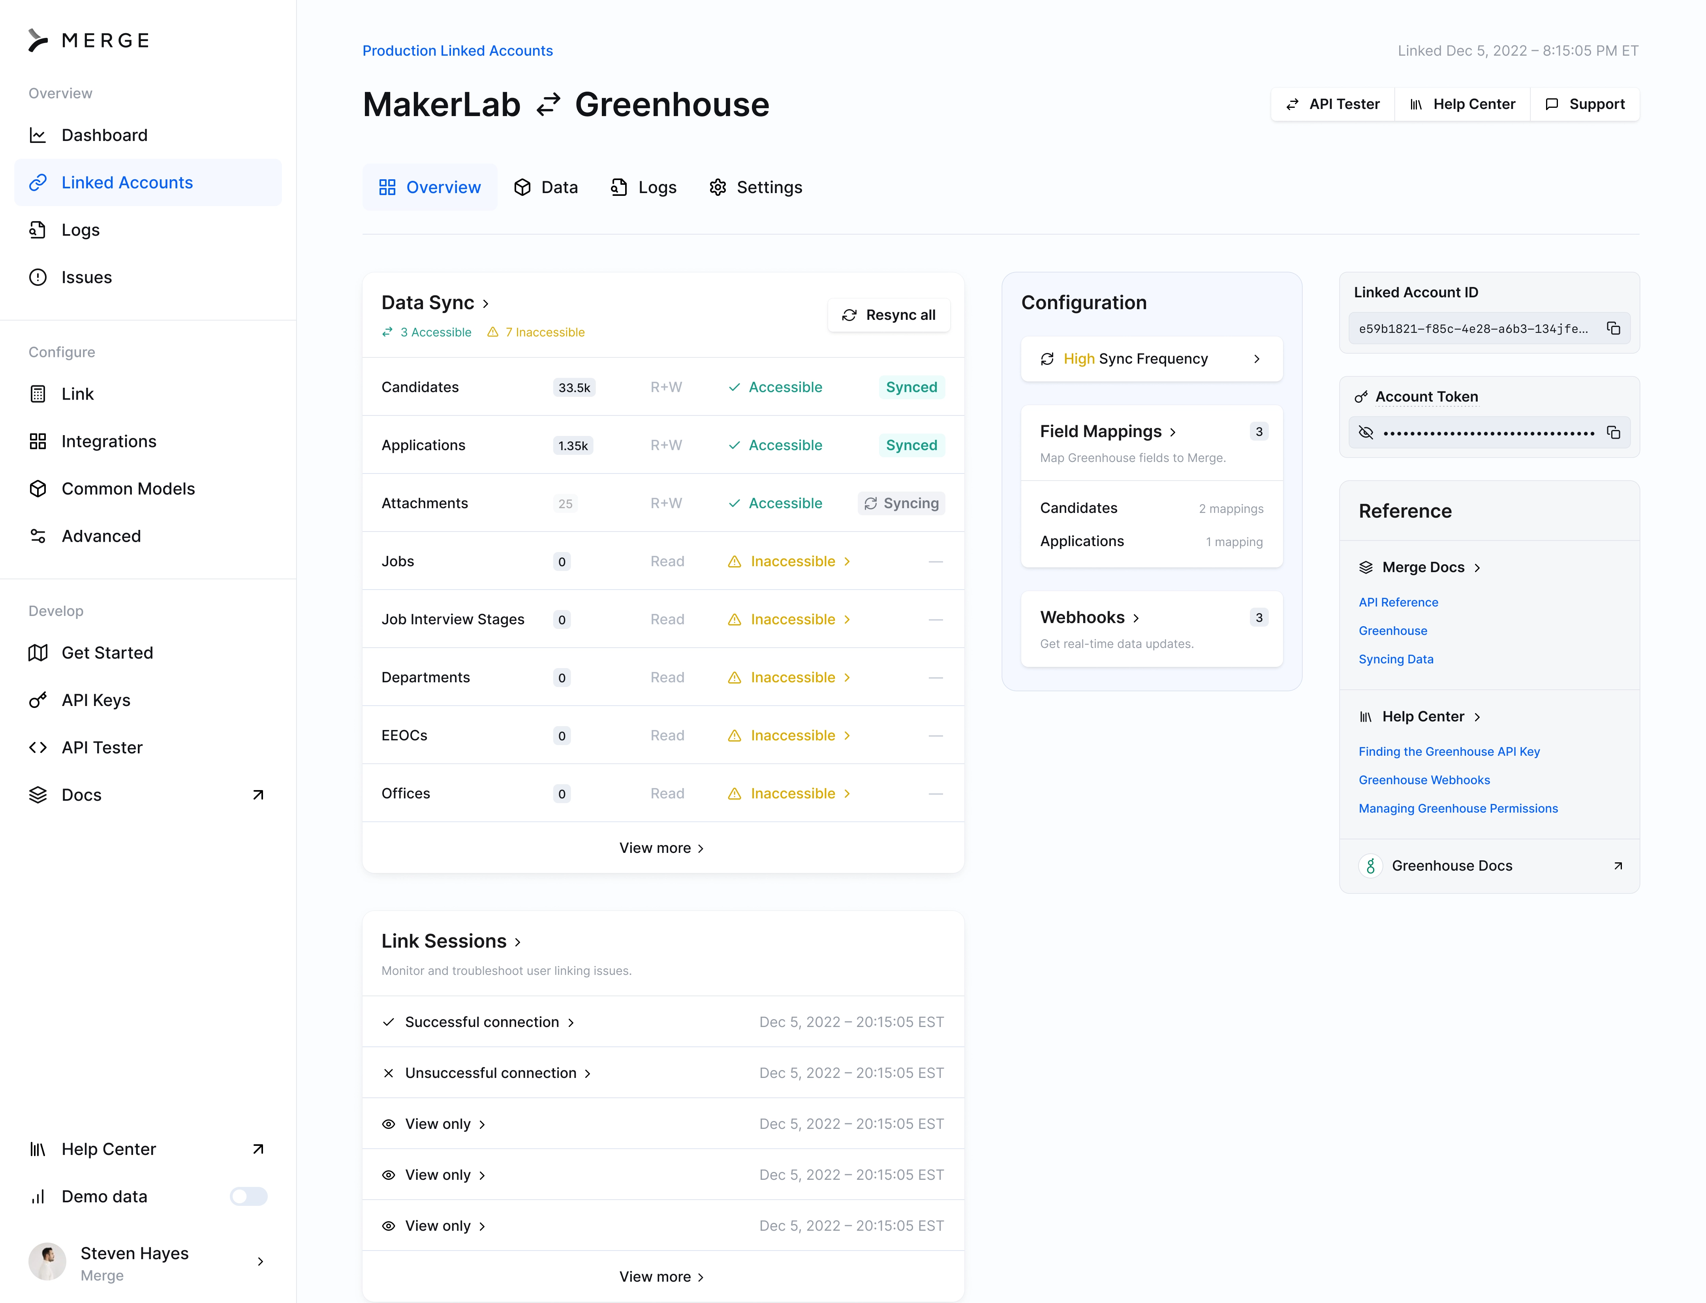This screenshot has width=1706, height=1303.
Task: Click the Merge logo icon
Action: point(37,39)
